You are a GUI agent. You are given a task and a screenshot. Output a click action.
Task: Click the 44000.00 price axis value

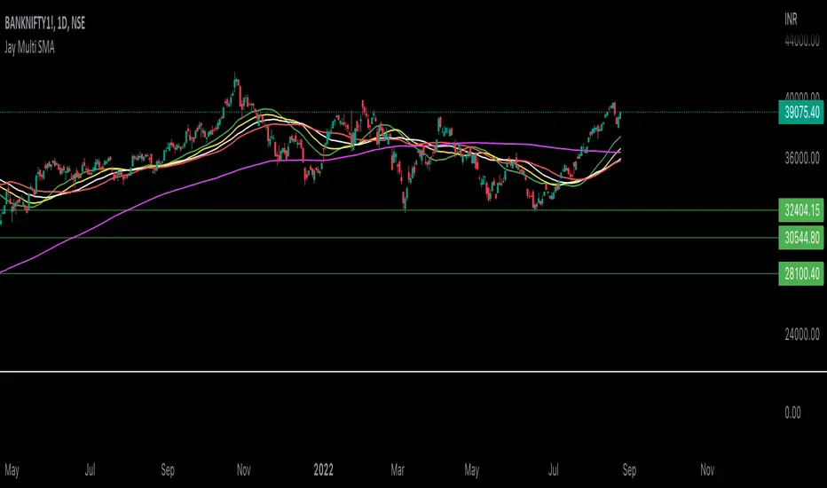(802, 41)
